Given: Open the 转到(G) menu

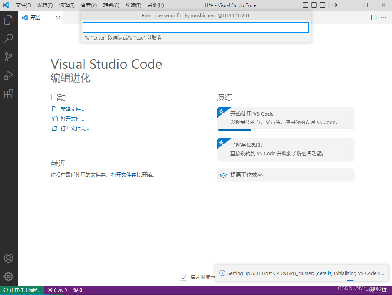Looking at the screenshot, I should tap(111, 5).
